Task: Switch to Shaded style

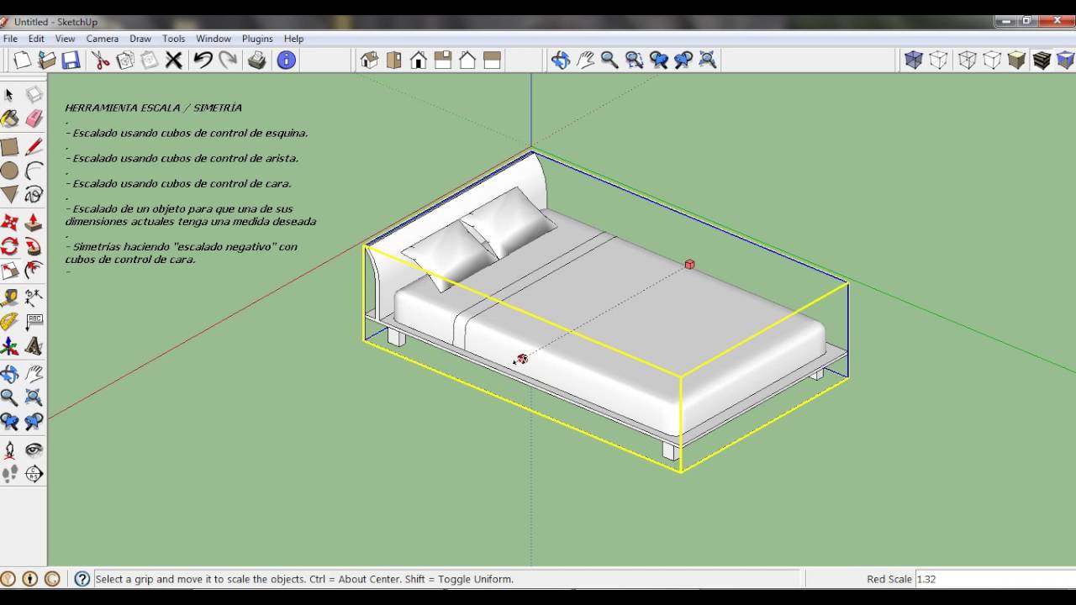Action: pyautogui.click(x=1016, y=60)
